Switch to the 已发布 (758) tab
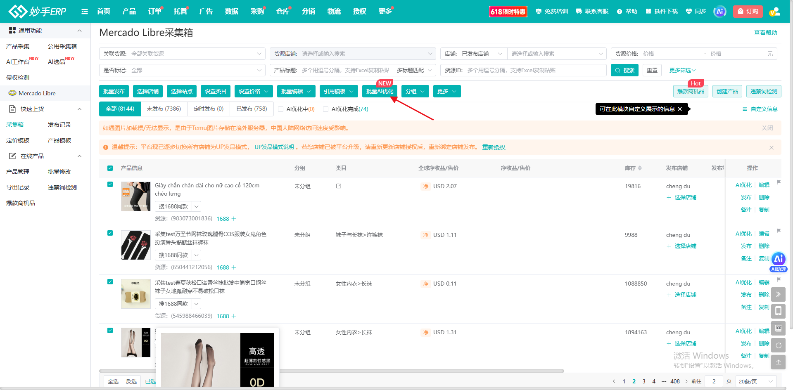 coord(252,109)
